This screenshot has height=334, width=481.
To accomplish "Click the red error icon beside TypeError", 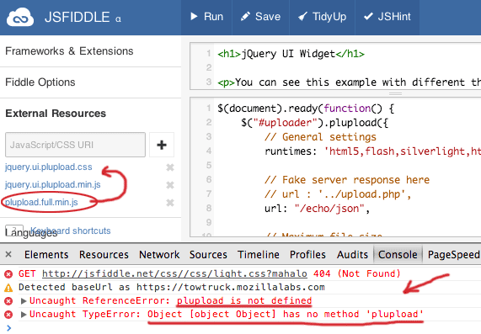I will (x=8, y=315).
